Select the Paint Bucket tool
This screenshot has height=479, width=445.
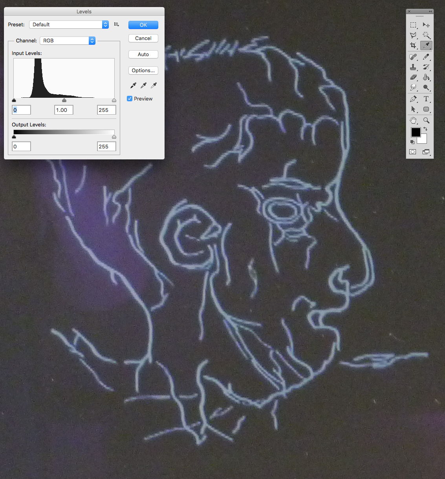(x=426, y=77)
